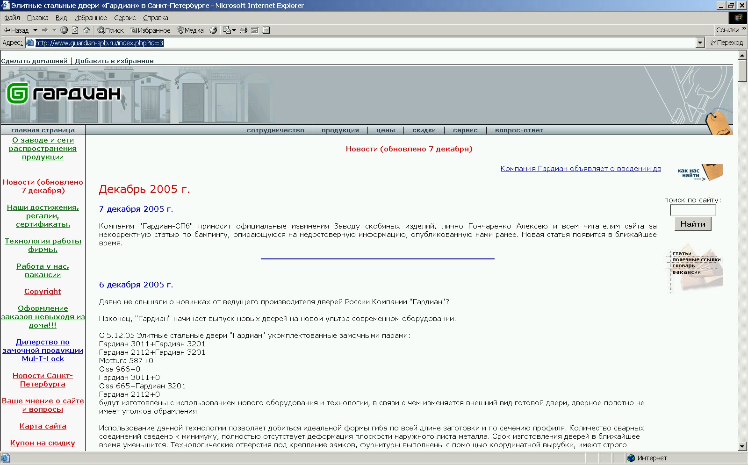748x465 pixels.
Task: Open the Медиа toolbar button
Action: tap(190, 30)
